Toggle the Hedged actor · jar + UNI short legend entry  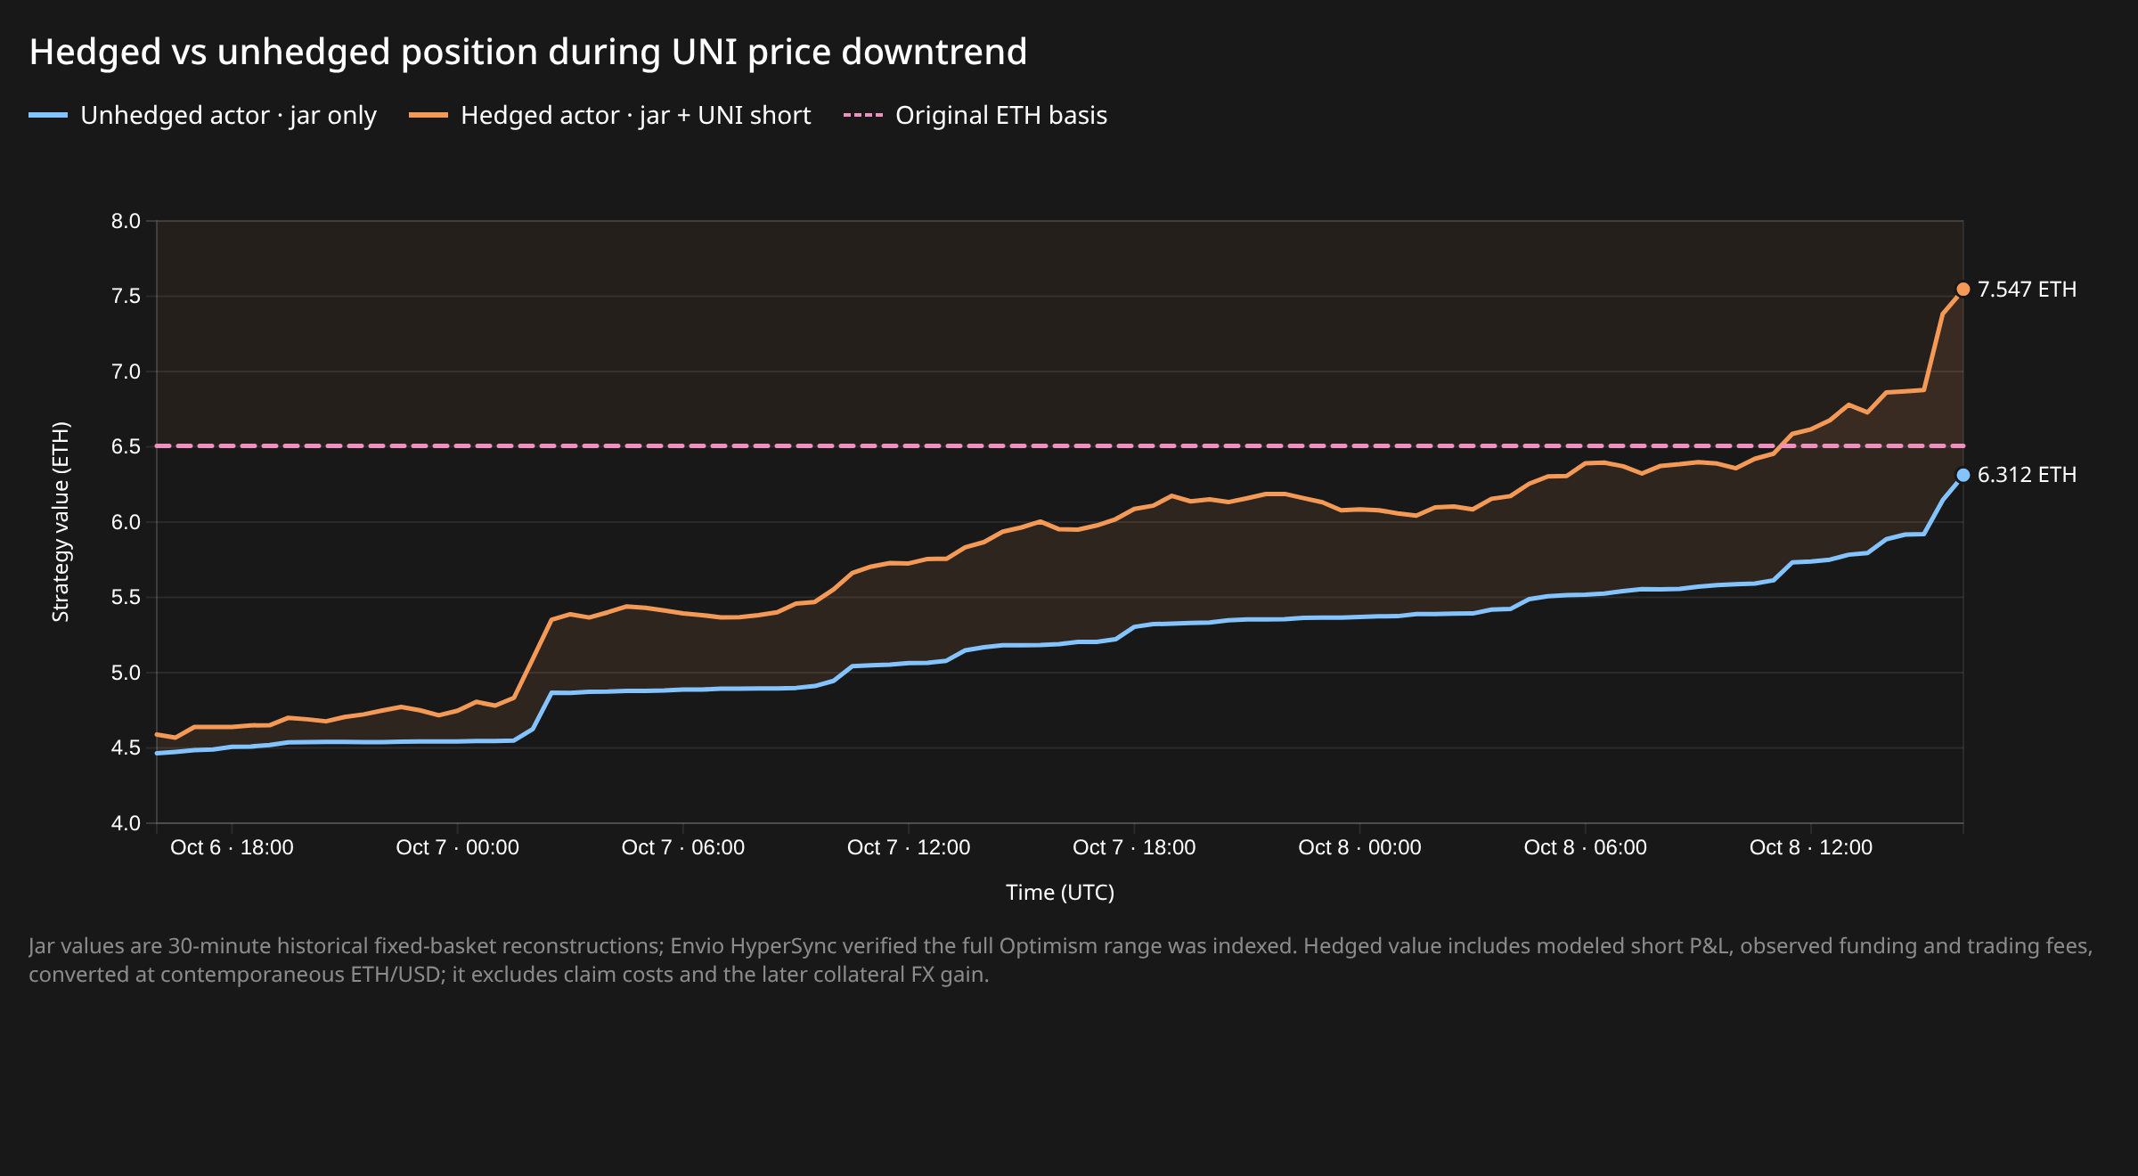pyautogui.click(x=609, y=116)
